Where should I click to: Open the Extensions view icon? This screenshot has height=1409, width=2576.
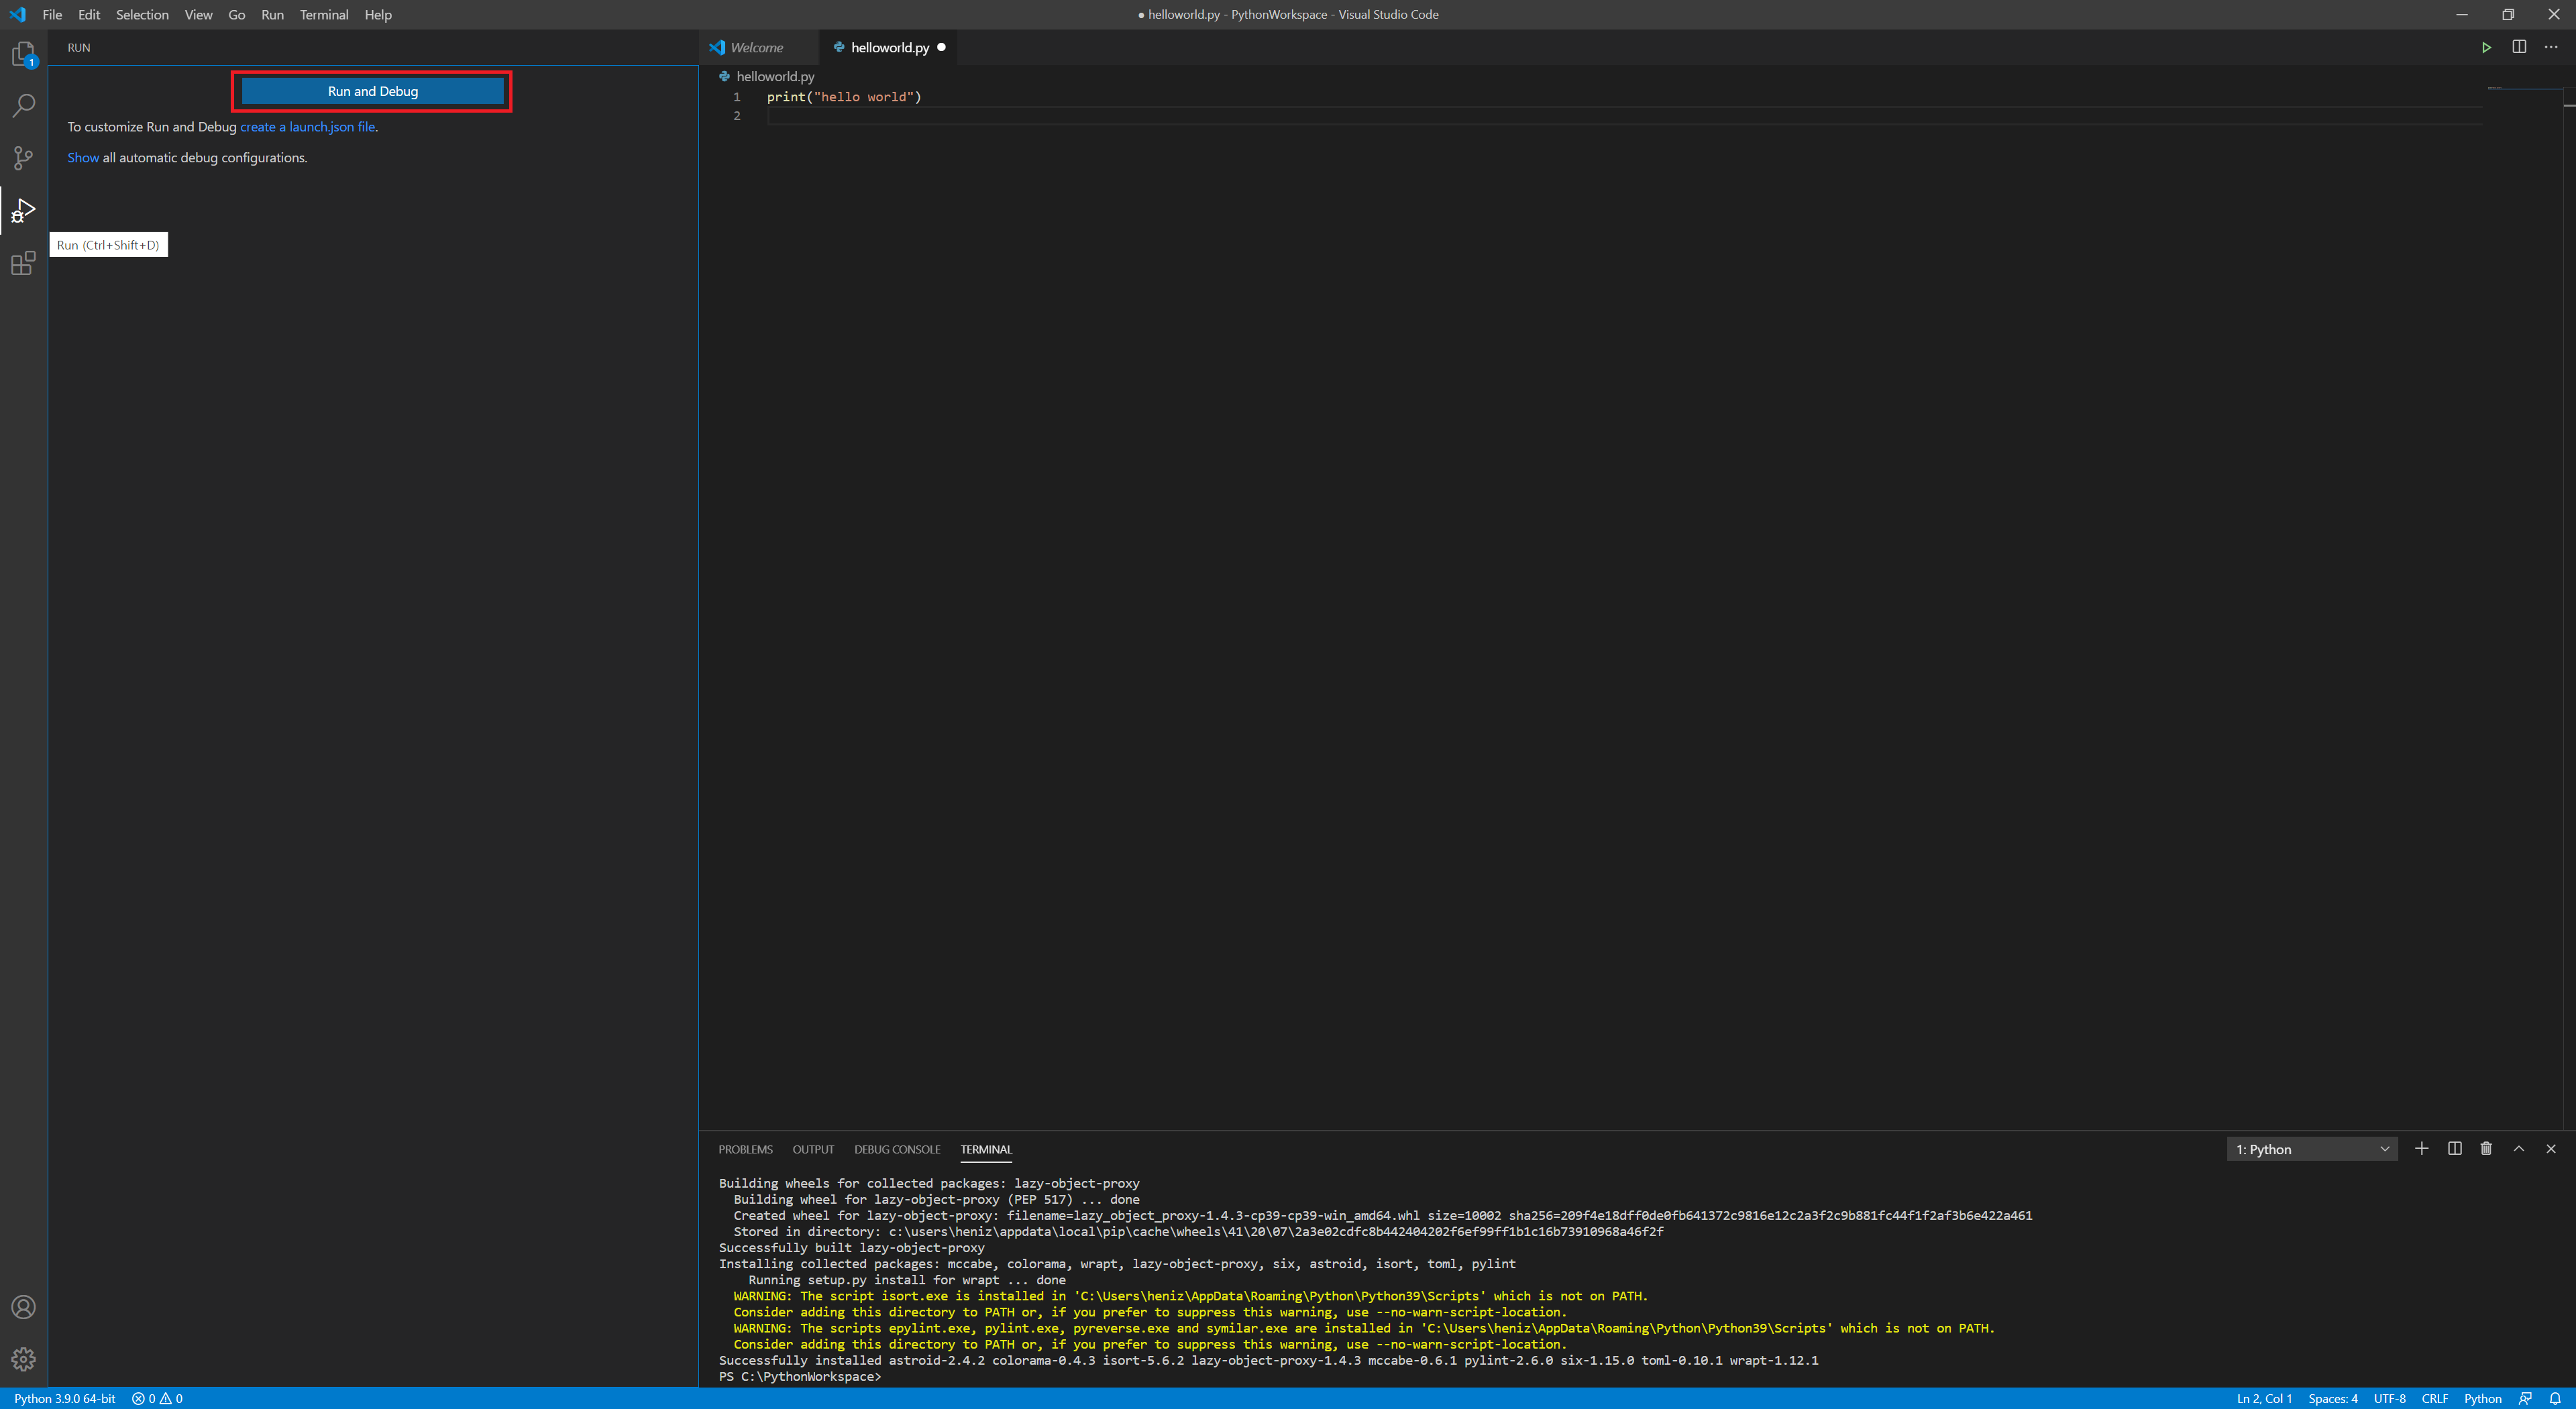click(x=23, y=263)
